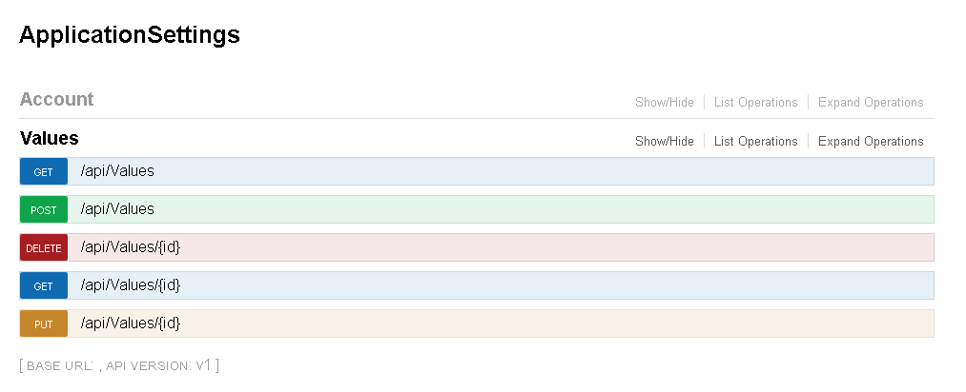Viewport: 966px width, 392px height.
Task: Open the first GET /api/Values path link
Action: (x=117, y=170)
